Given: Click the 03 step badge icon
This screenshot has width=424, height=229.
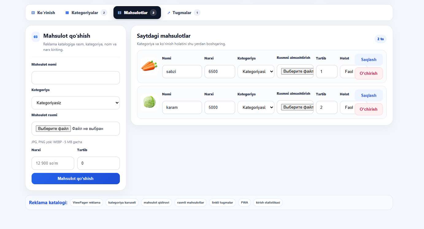Looking at the screenshot, I should pos(36,37).
